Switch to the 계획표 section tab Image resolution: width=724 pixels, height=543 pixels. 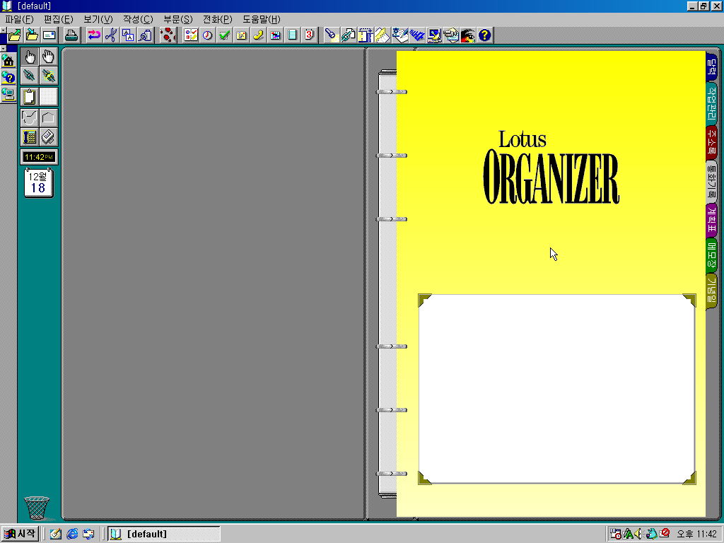(711, 221)
